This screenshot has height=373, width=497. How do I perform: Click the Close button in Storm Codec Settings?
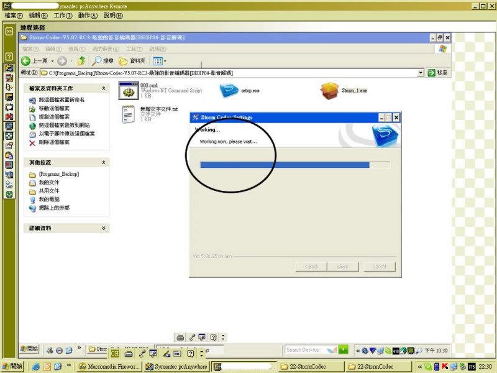pyautogui.click(x=343, y=267)
